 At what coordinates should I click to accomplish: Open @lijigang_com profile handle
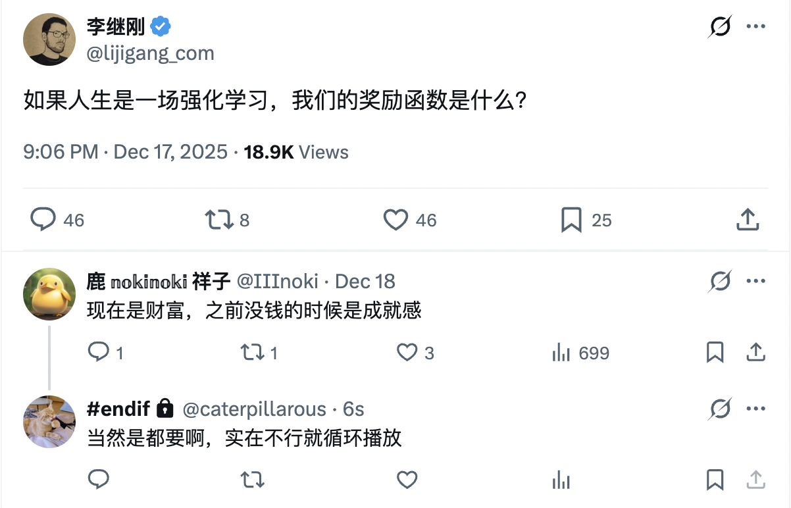pyautogui.click(x=151, y=53)
